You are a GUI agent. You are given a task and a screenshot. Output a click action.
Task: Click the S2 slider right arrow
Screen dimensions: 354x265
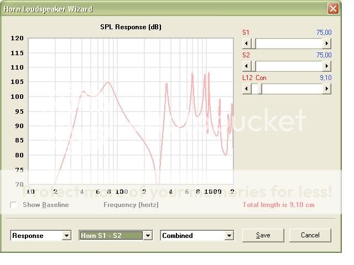(x=327, y=66)
